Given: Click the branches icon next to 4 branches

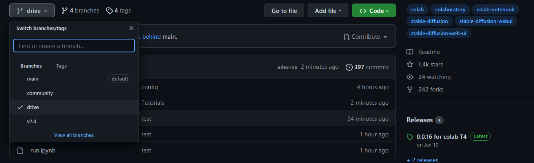Looking at the screenshot, I should tap(65, 11).
